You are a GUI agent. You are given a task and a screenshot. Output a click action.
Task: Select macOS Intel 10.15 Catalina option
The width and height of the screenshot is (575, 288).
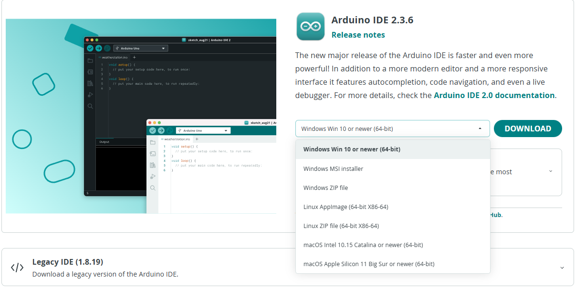pyautogui.click(x=363, y=245)
